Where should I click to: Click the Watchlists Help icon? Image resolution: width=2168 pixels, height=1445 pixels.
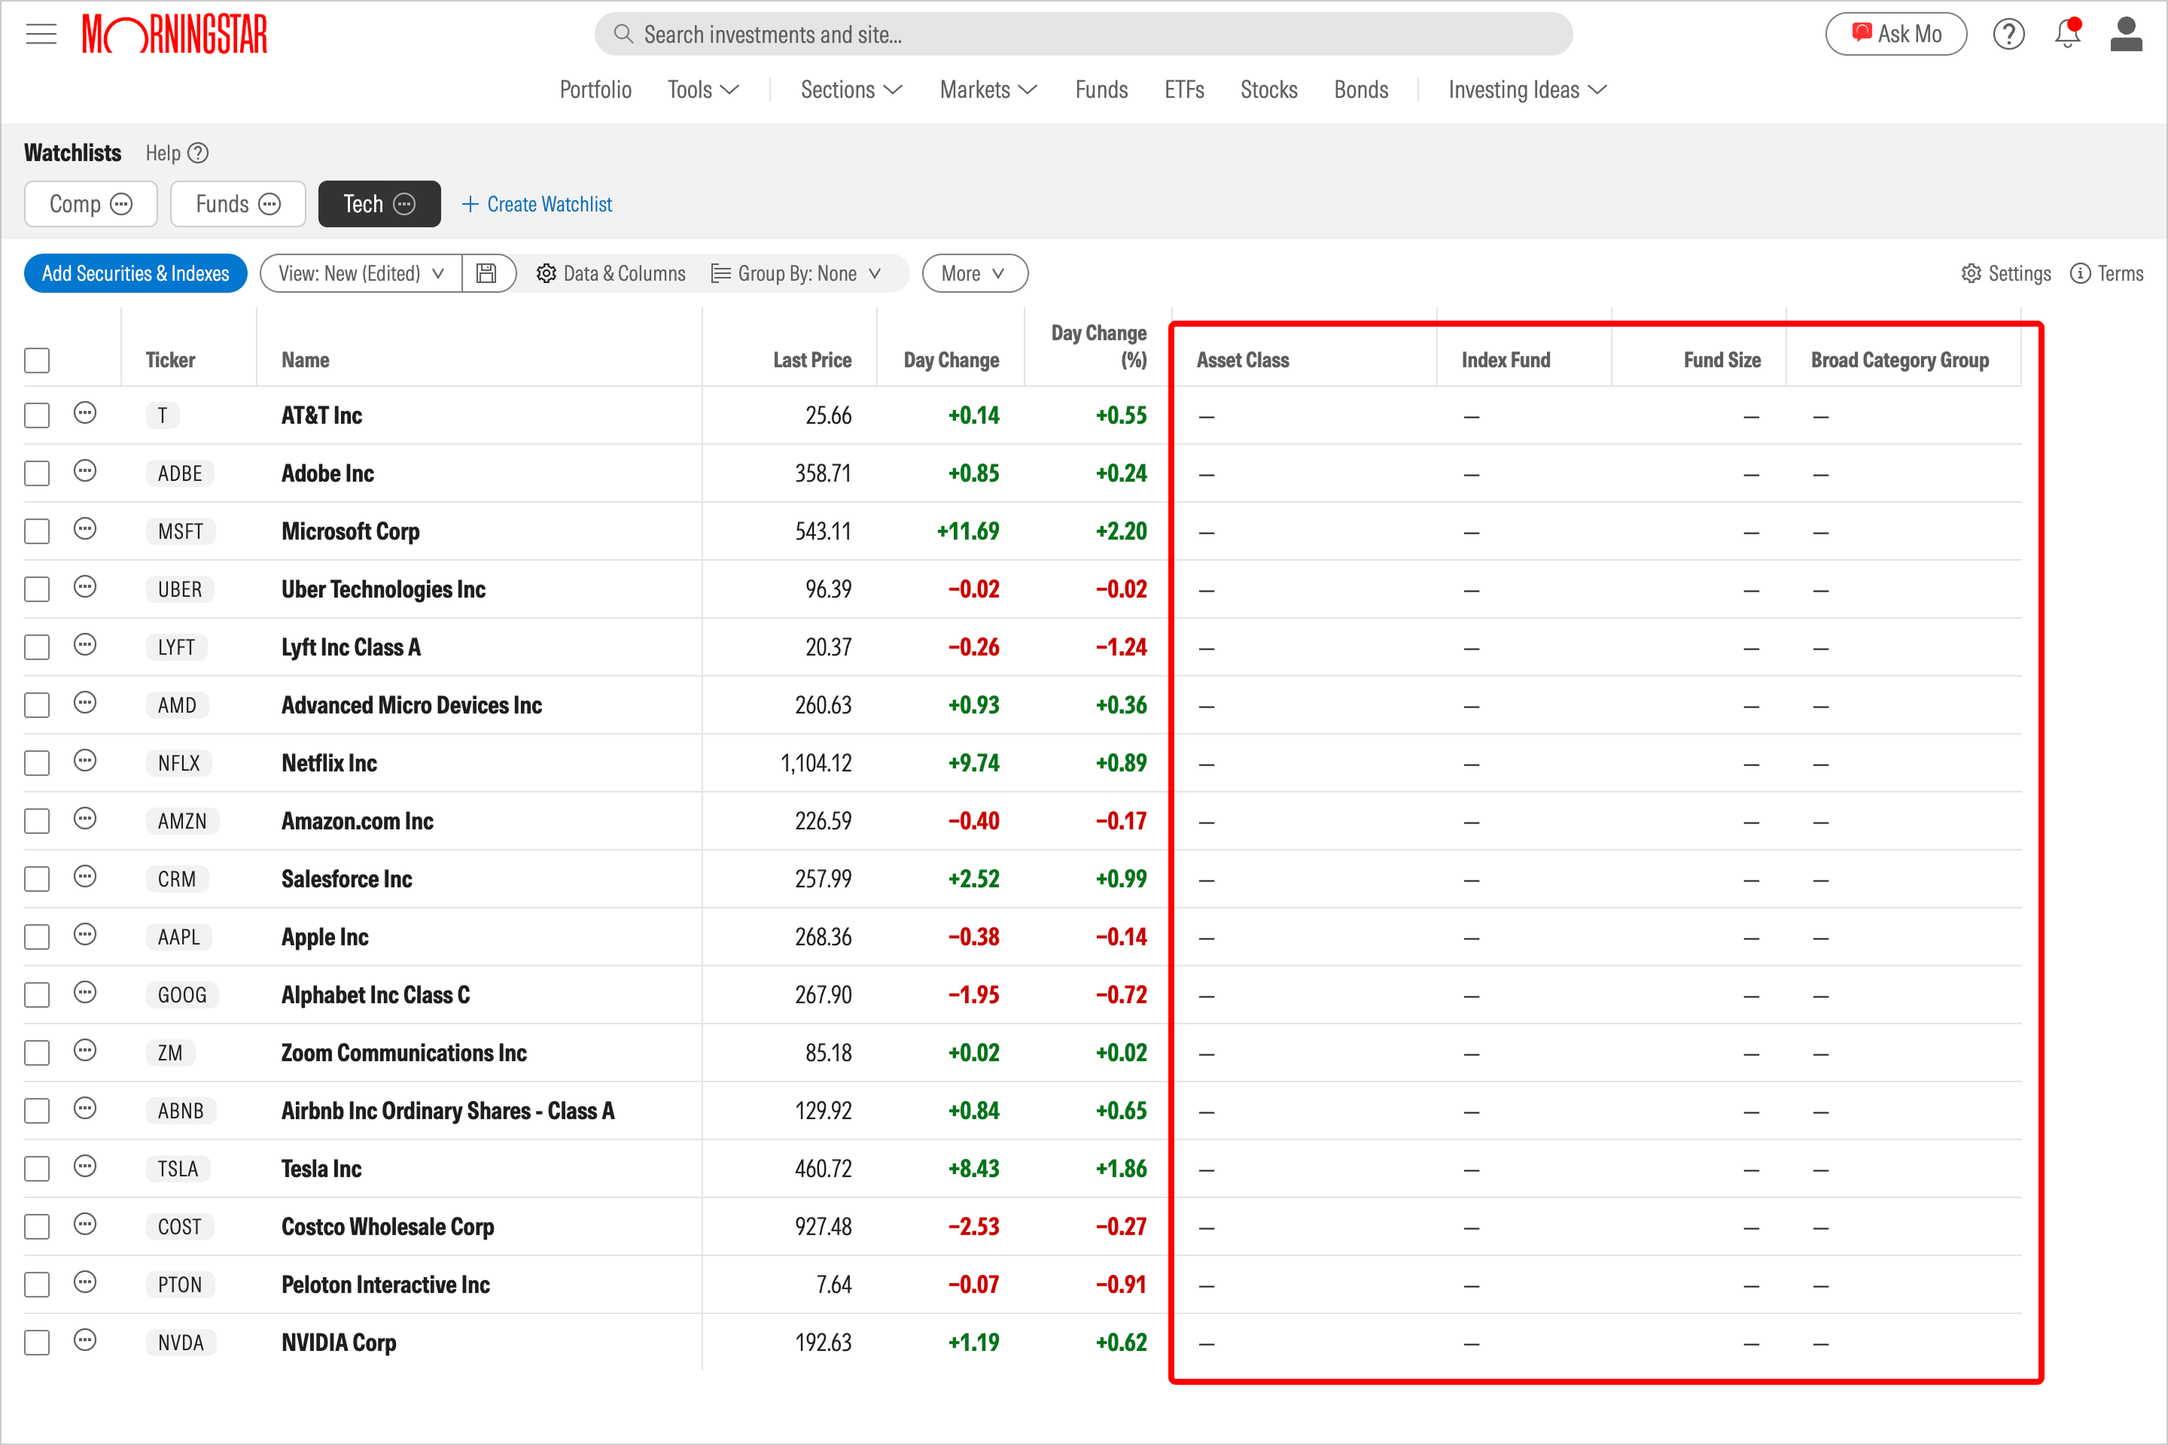pos(198,153)
